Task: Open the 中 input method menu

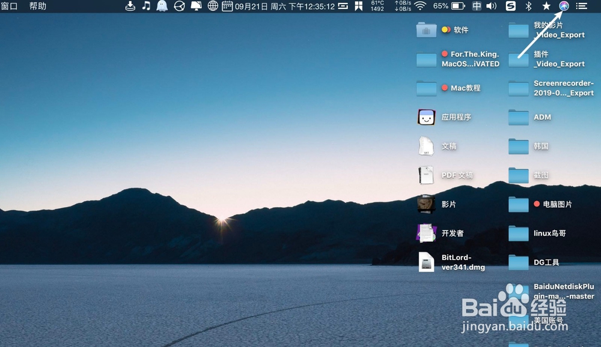Action: click(476, 7)
